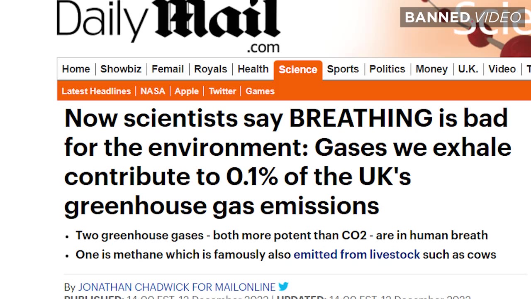This screenshot has width=531, height=299.
Task: Click the Twitter sub-menu link
Action: 222,91
